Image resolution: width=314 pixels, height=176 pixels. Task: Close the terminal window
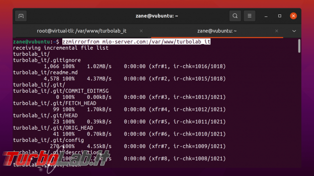pos(293,16)
